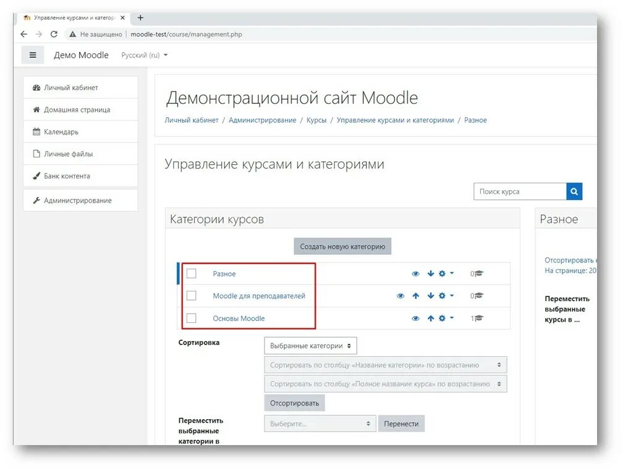Open the Разное category link
Image resolution: width=623 pixels, height=471 pixels.
(224, 274)
